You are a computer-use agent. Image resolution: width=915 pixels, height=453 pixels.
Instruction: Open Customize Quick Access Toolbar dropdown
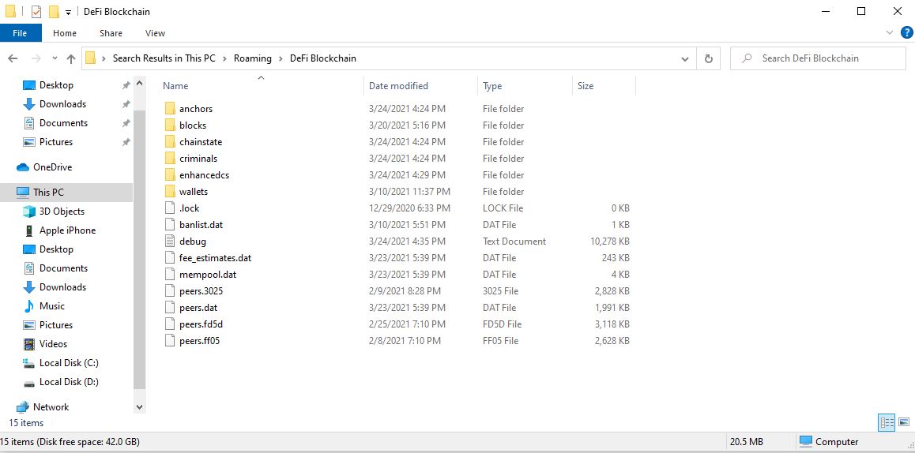point(68,13)
